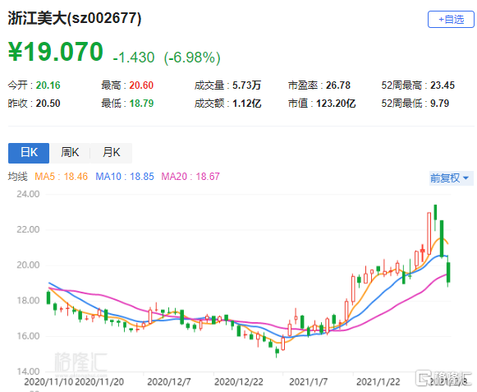Click the current price ¥19.070
477x392 pixels.
[56, 52]
